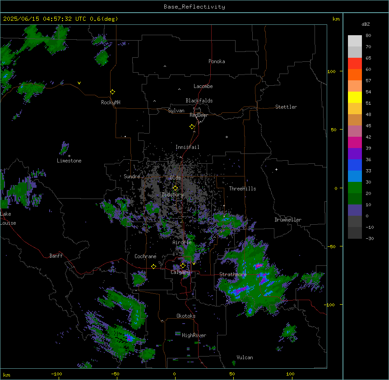Screen dimensions: 389x380
Task: Click the strong purple storm core southeast of Strathmore
Action: (241, 289)
